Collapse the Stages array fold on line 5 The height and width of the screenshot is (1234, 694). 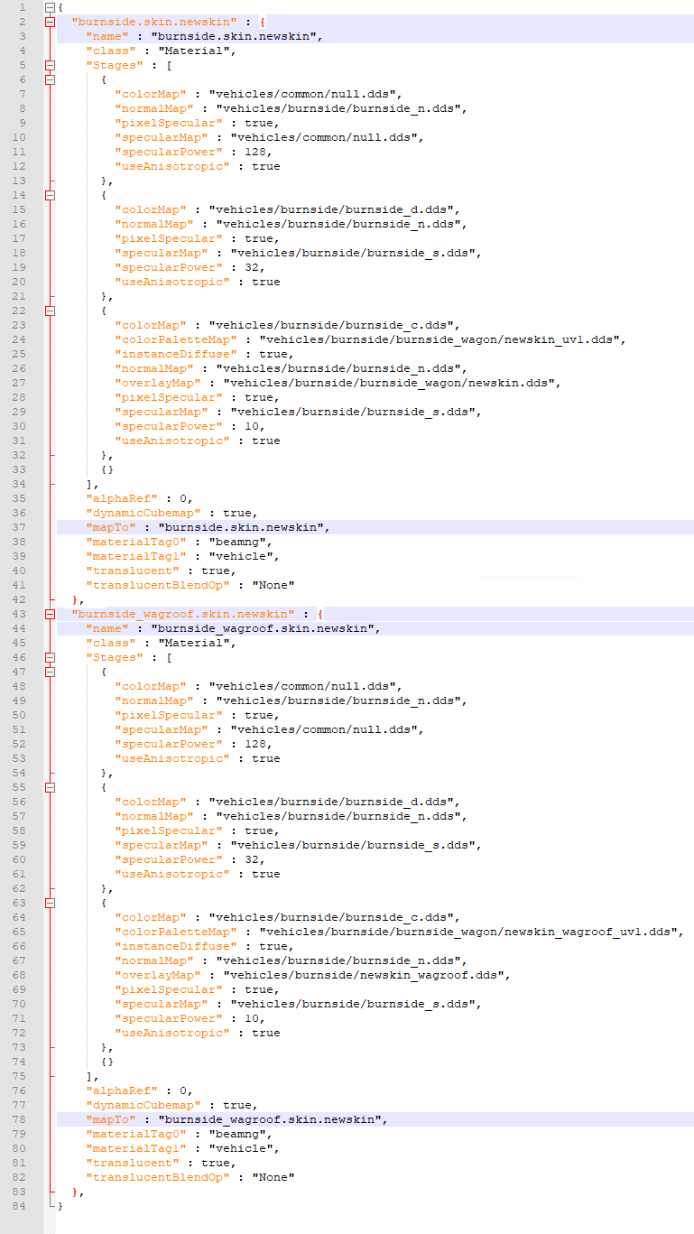50,65
